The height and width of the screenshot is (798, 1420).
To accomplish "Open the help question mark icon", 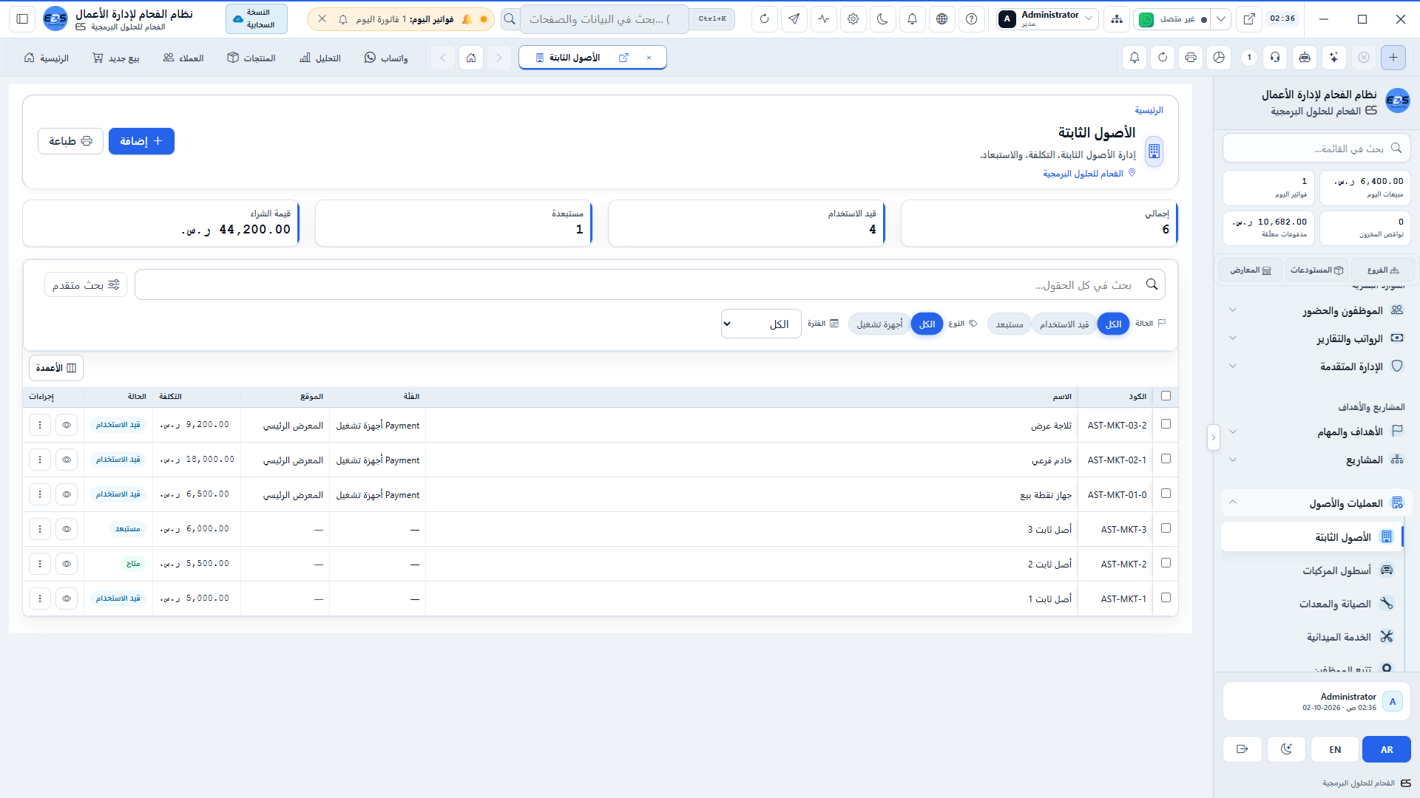I will tap(971, 19).
